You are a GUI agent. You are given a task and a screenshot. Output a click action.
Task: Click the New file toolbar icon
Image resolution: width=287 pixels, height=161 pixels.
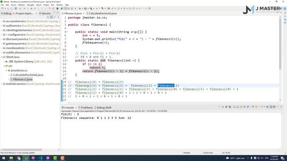click(x=2, y=8)
